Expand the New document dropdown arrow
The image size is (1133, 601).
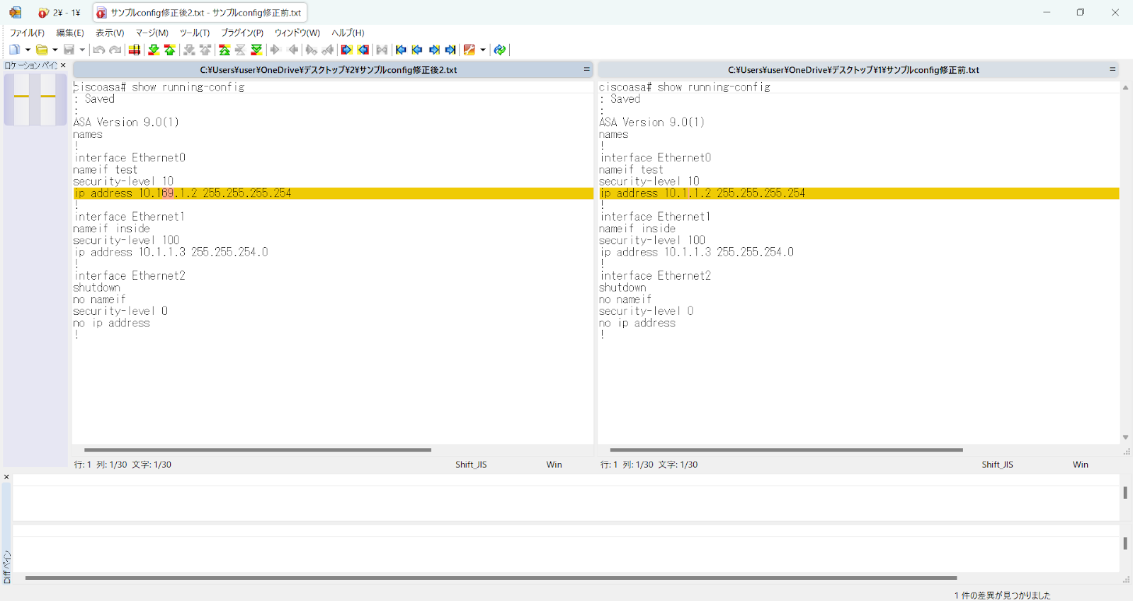click(x=28, y=50)
